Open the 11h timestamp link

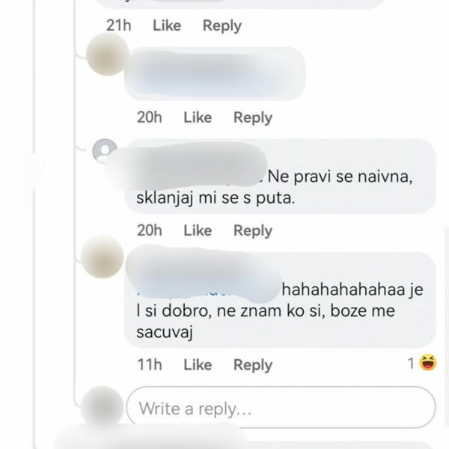click(x=149, y=364)
